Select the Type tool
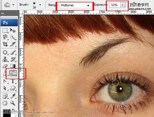154x117 pixels. [x=13, y=81]
